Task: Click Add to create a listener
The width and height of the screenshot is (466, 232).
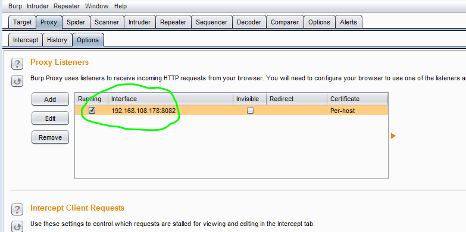Action: point(50,99)
